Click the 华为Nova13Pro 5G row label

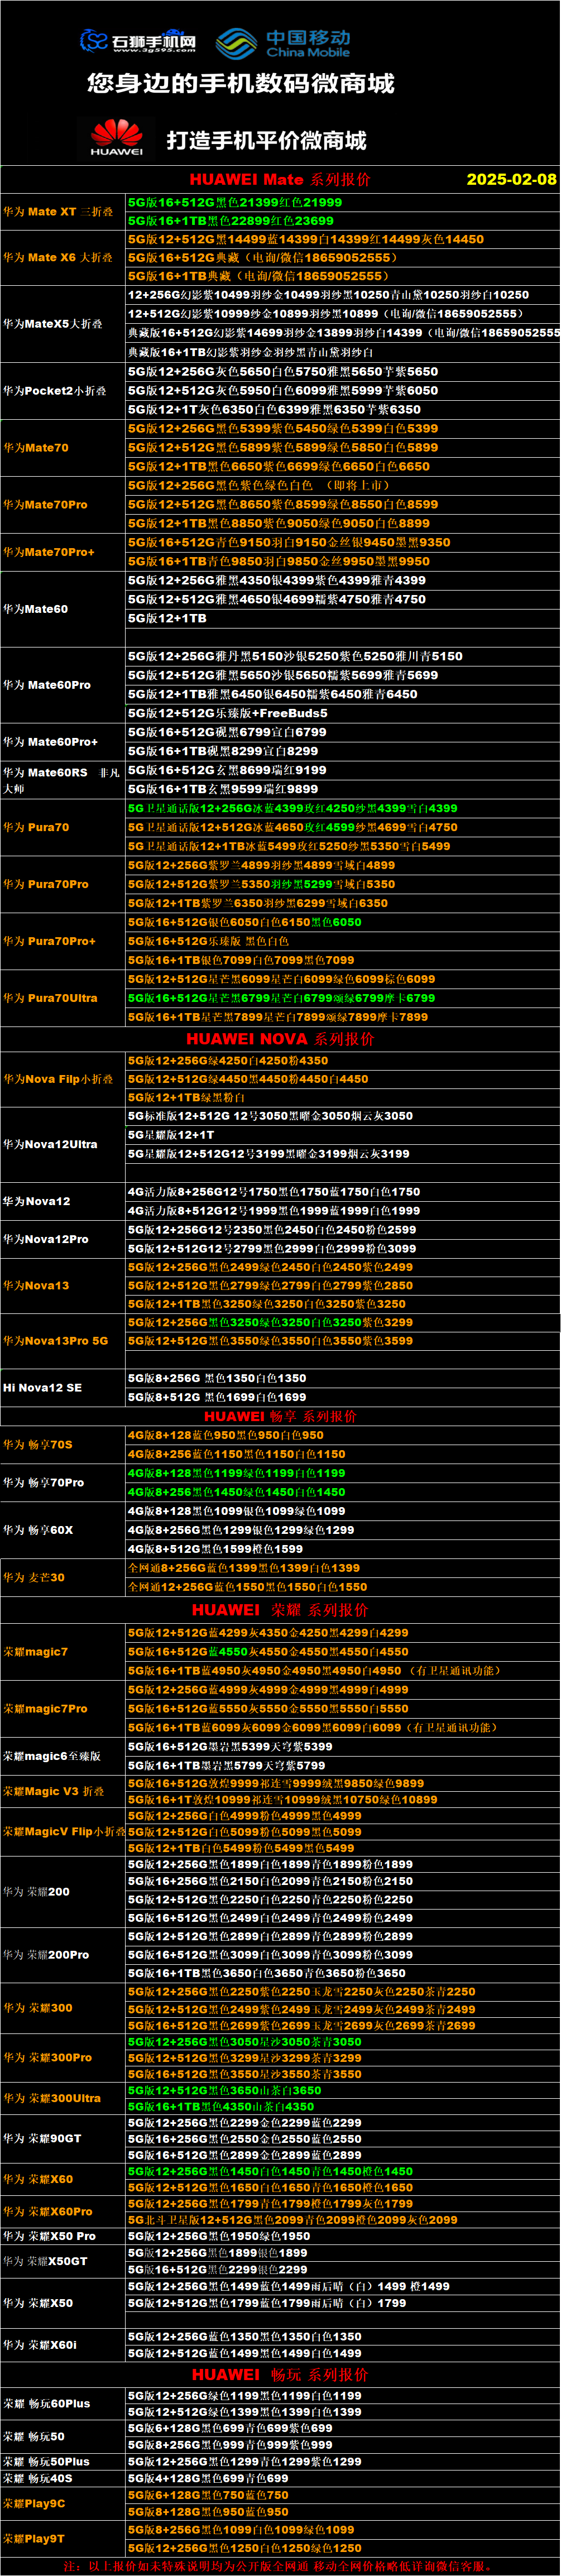55,1341
